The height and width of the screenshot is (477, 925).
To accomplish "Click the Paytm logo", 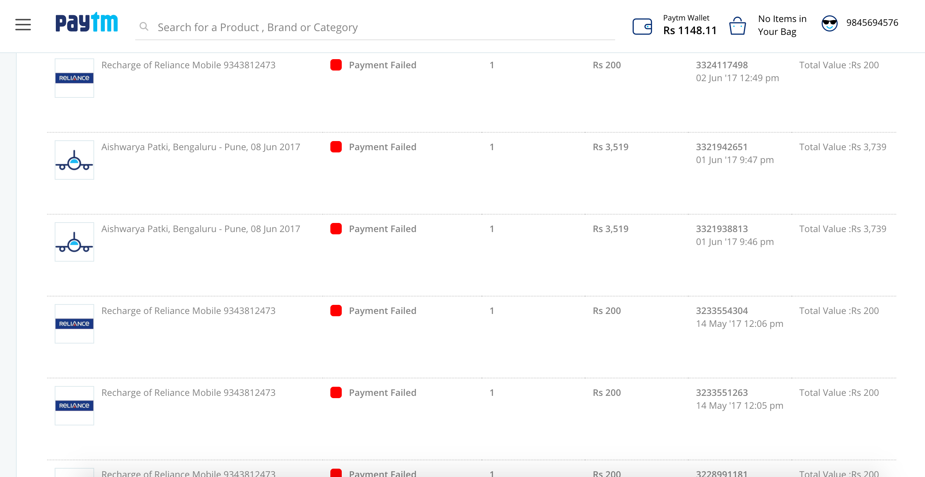I will [87, 23].
